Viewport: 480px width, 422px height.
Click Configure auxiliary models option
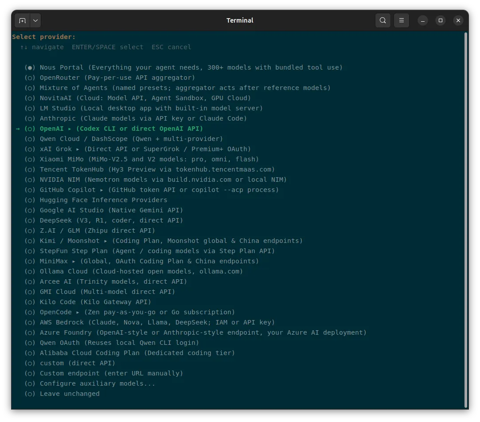pyautogui.click(x=90, y=383)
